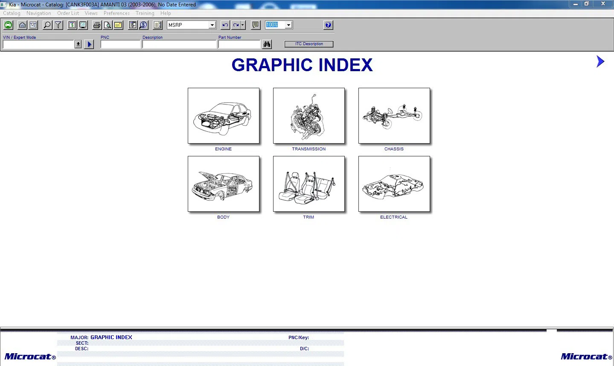Click the Description input field
This screenshot has width=614, height=366.
(x=180, y=44)
